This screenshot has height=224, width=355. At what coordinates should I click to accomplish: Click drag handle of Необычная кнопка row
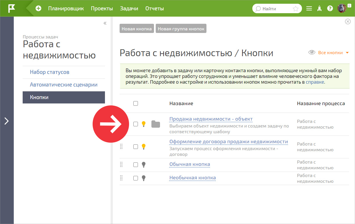click(x=121, y=178)
